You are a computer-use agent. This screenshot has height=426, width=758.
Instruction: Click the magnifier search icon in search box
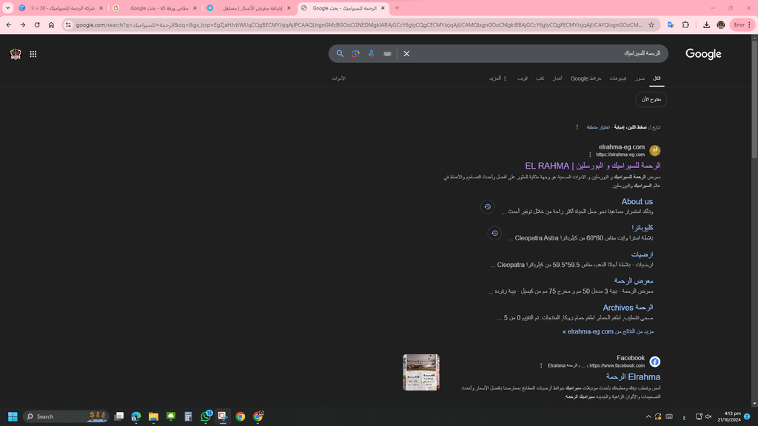pos(340,53)
